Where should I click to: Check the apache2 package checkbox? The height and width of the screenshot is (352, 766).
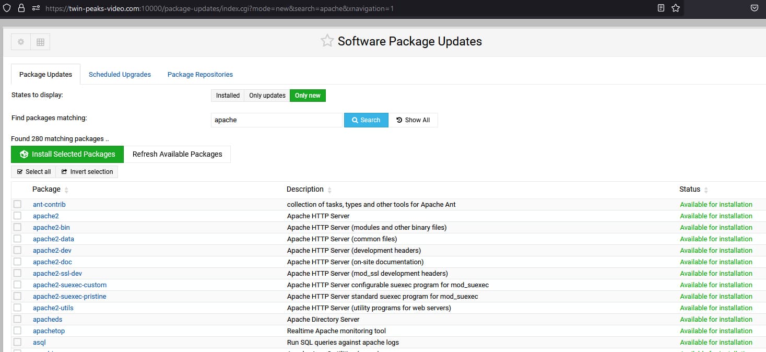18,216
